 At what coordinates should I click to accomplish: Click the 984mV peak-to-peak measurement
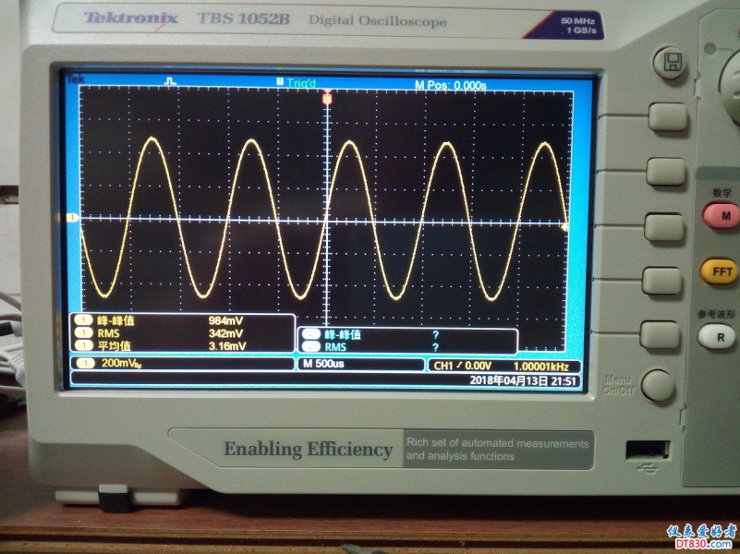coord(225,320)
